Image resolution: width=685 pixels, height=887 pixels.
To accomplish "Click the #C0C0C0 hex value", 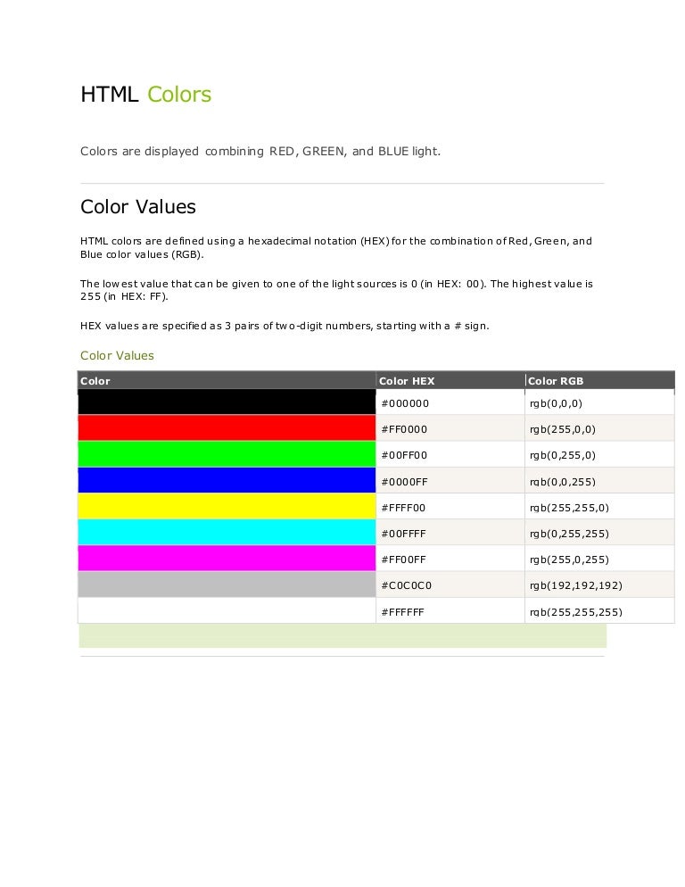I will [x=406, y=585].
